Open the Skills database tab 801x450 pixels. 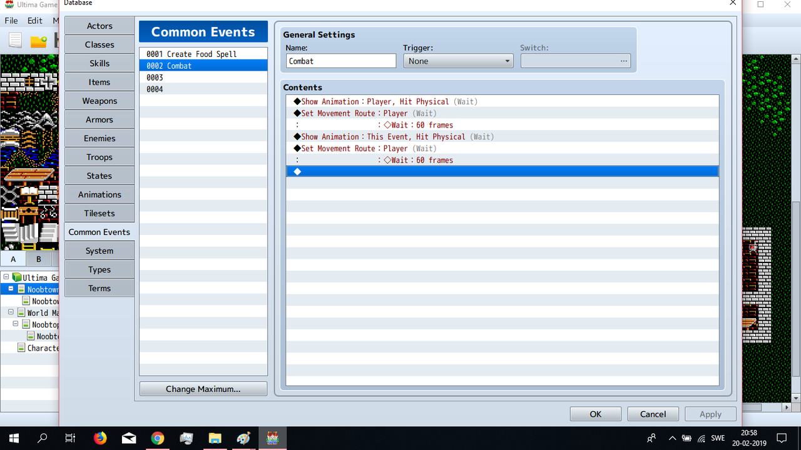(99, 63)
